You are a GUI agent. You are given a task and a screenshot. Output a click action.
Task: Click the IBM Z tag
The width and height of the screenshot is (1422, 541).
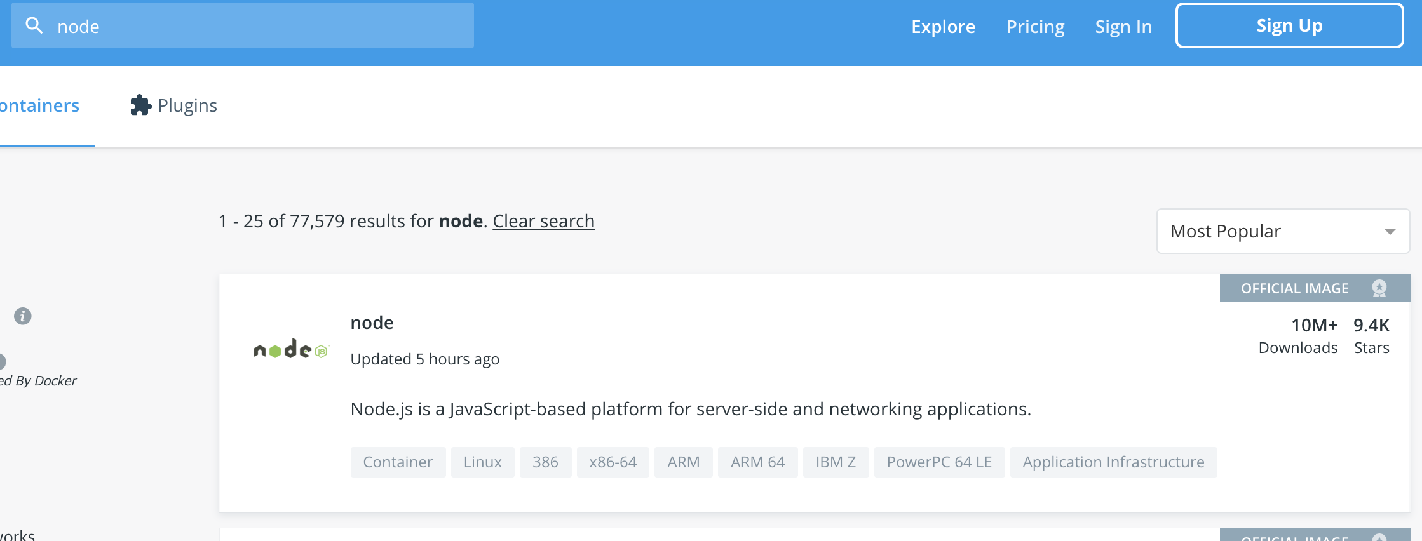[836, 462]
